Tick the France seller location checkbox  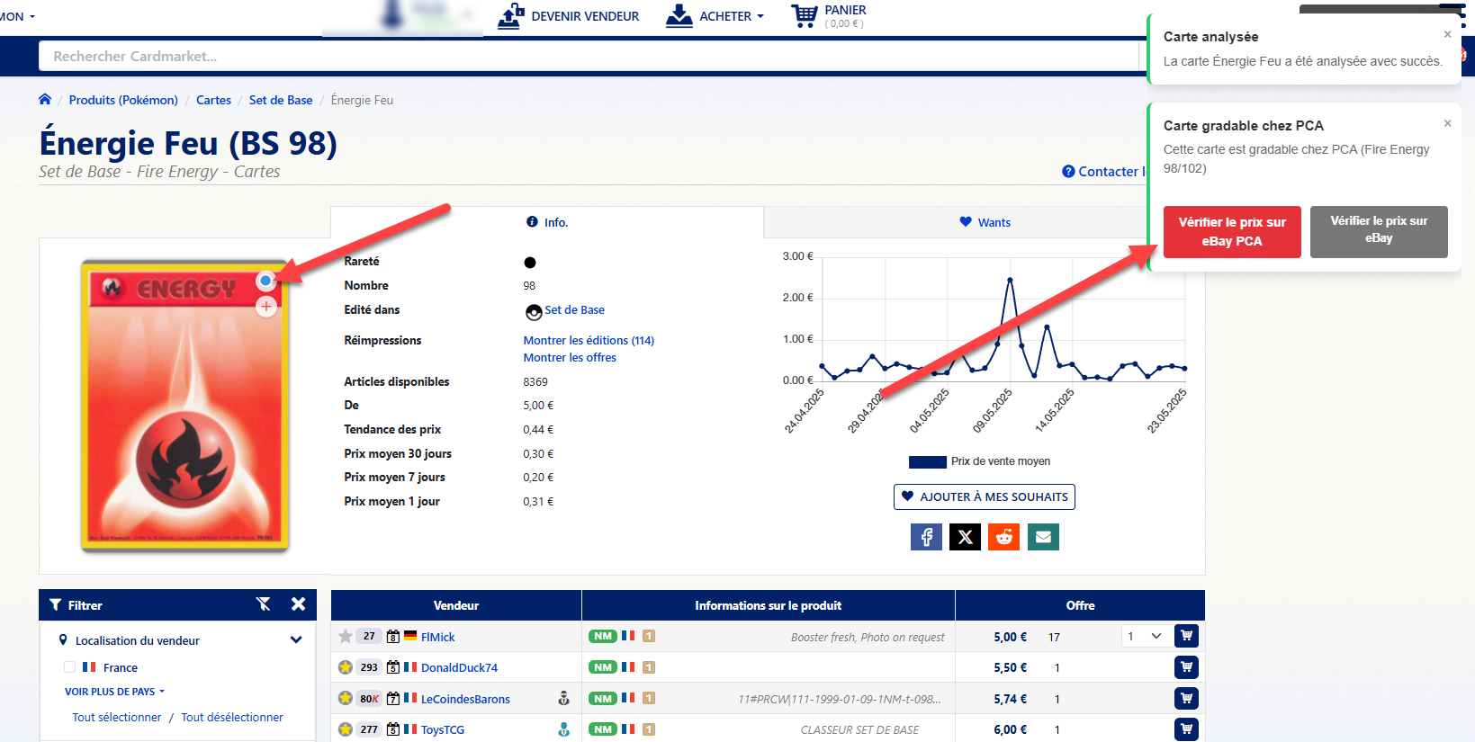70,667
